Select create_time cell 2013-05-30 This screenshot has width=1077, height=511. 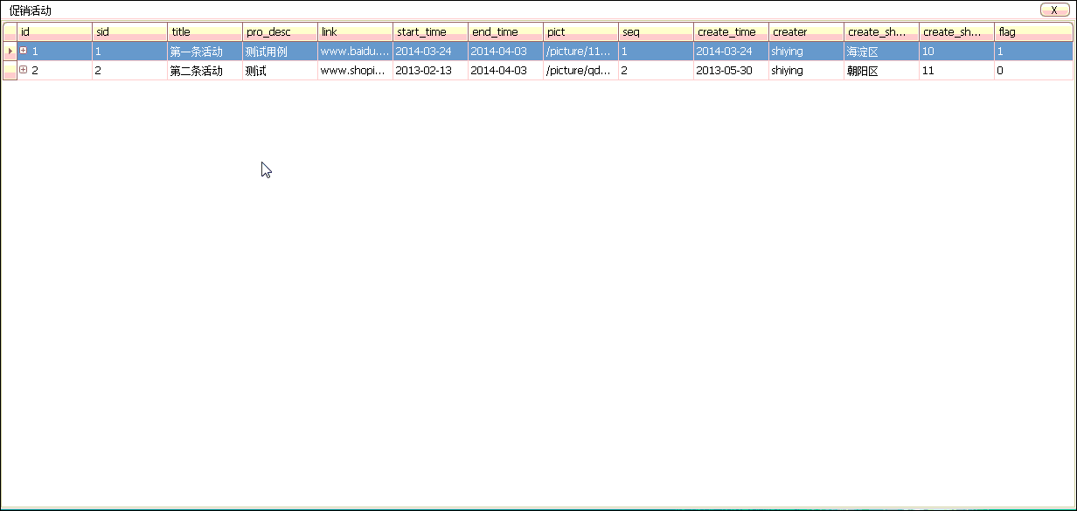pos(731,71)
